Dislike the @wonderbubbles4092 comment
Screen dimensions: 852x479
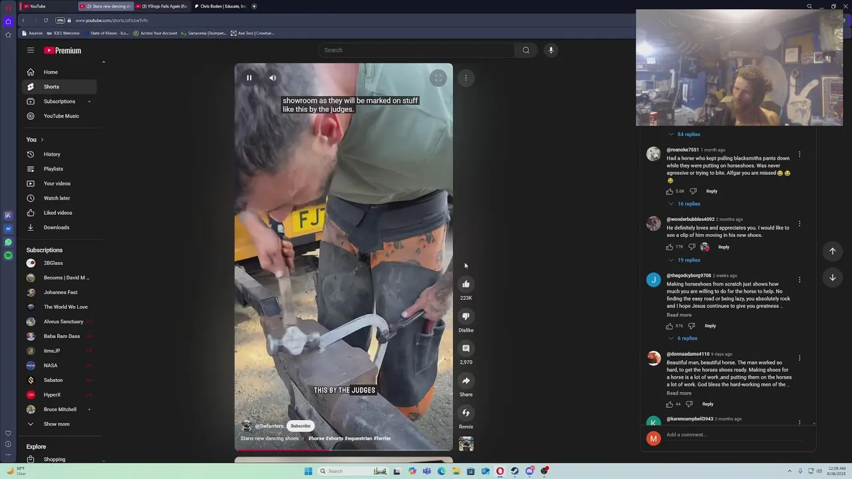692,247
